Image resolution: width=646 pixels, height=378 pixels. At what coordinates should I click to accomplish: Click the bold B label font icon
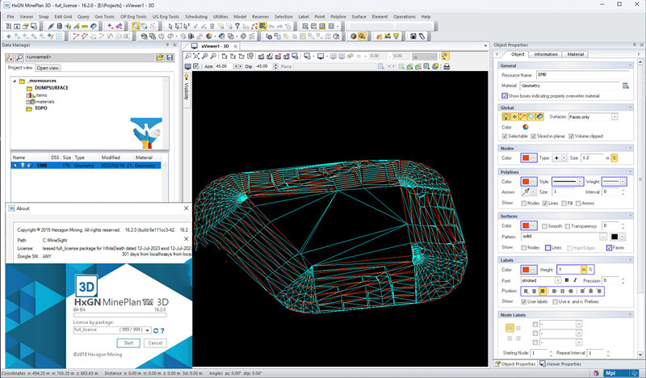(x=567, y=280)
